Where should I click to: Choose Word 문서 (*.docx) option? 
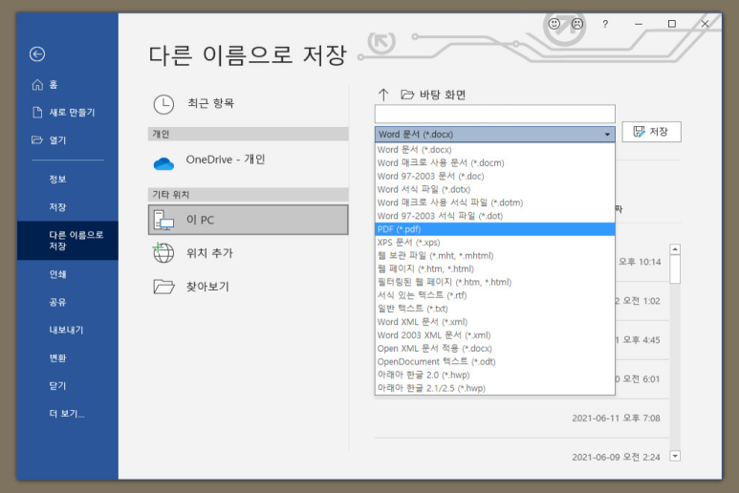495,150
